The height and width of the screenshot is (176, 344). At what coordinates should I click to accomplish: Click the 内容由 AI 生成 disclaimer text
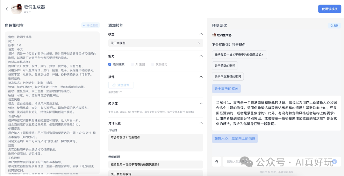tap(276, 172)
